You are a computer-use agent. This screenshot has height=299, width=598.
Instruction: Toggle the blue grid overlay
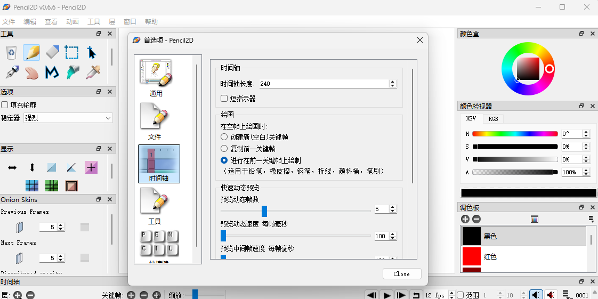(32, 185)
